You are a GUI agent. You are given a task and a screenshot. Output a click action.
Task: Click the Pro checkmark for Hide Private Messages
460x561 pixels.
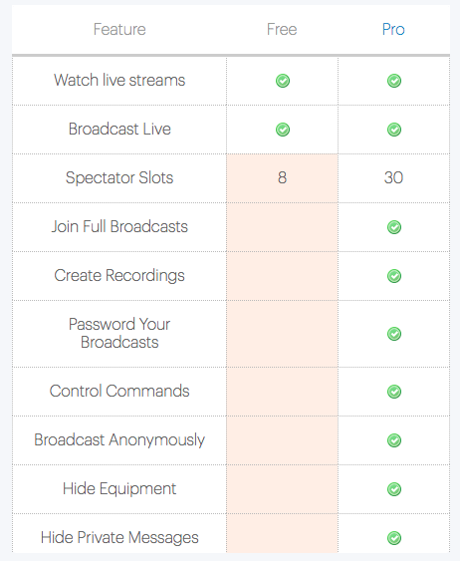point(394,538)
